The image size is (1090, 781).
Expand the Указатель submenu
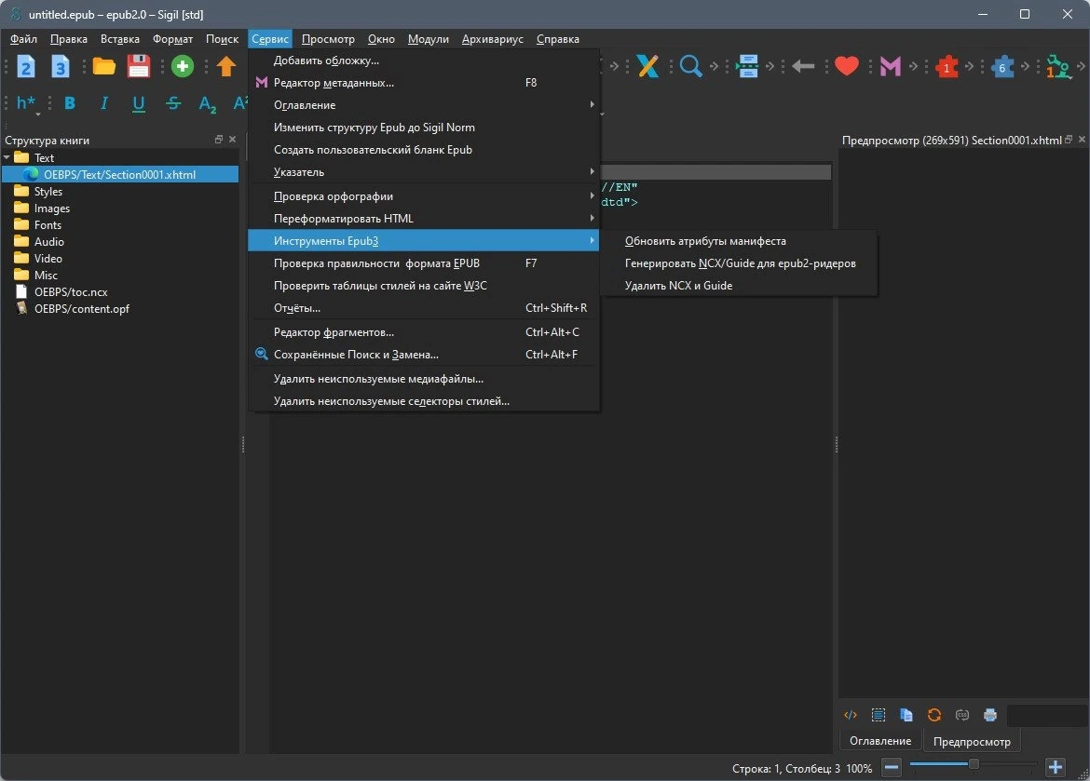tap(424, 171)
